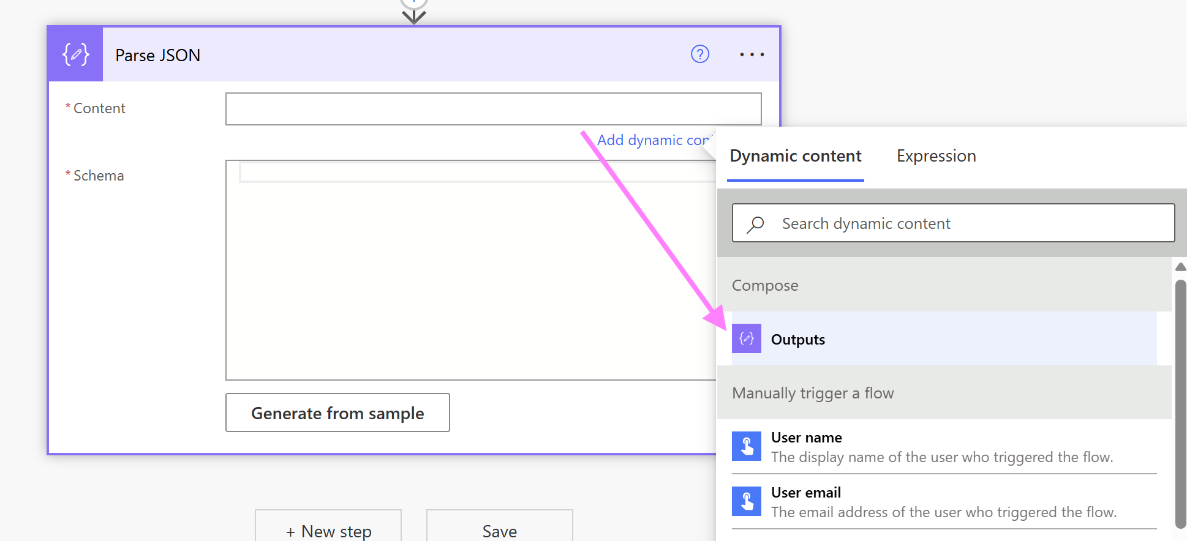This screenshot has height=541, width=1187.
Task: Click the Compose Outputs icon
Action: (x=747, y=338)
